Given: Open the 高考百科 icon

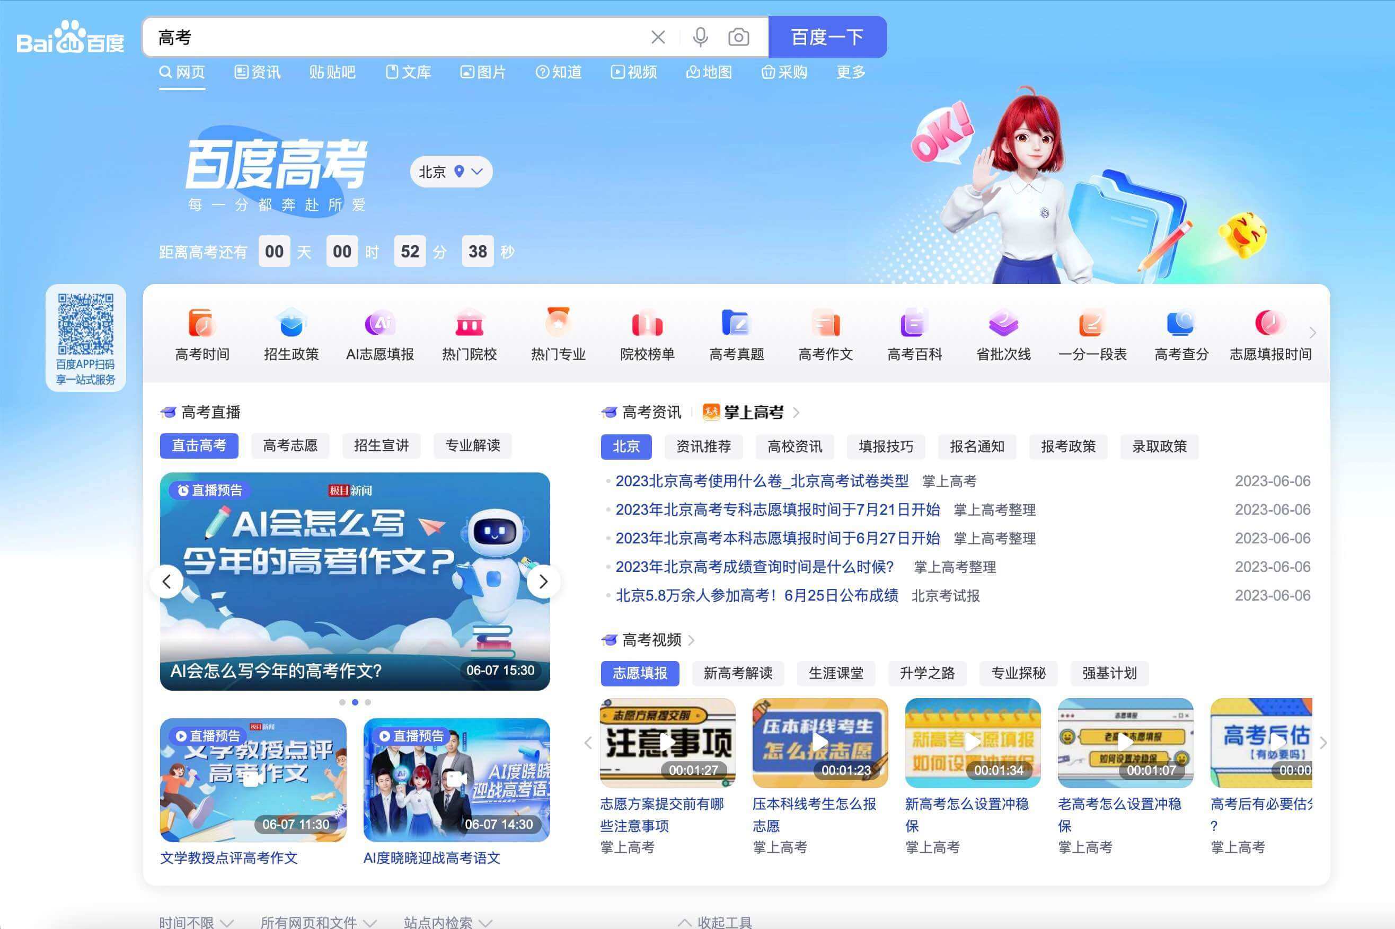Looking at the screenshot, I should [914, 335].
